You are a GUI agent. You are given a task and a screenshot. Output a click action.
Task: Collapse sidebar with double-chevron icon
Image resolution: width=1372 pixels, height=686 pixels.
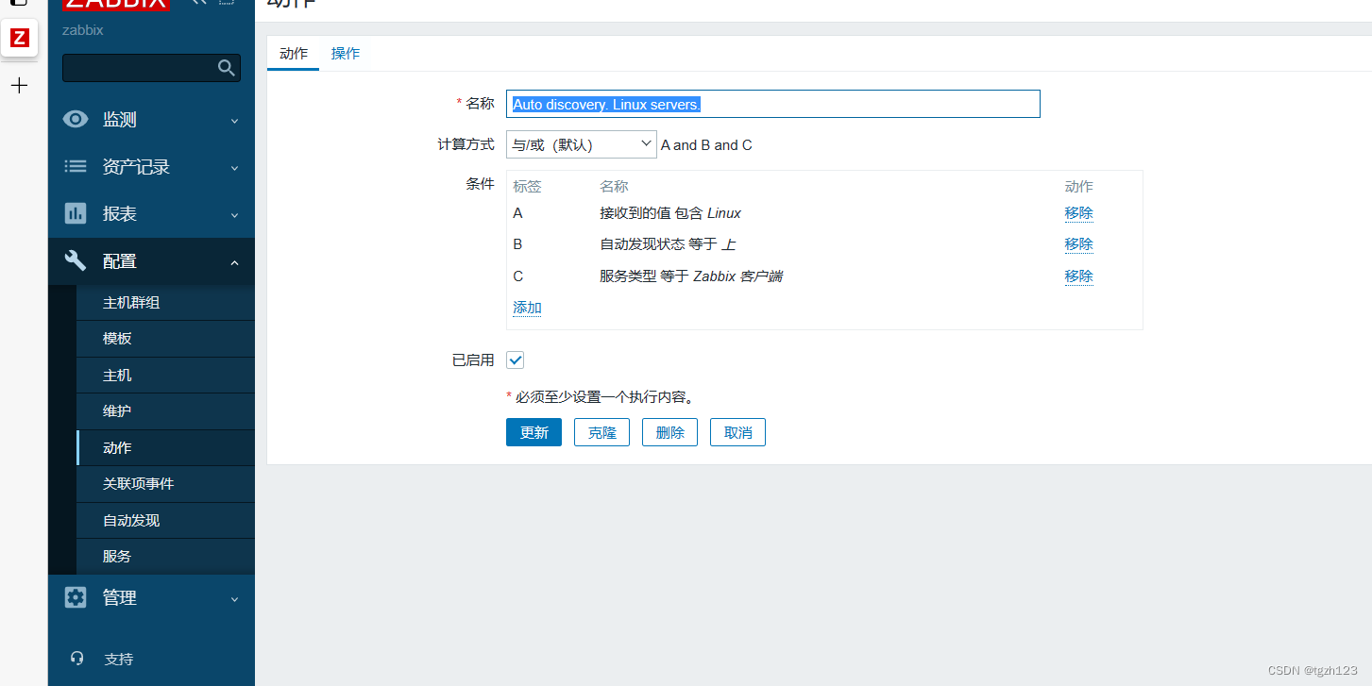point(198,3)
